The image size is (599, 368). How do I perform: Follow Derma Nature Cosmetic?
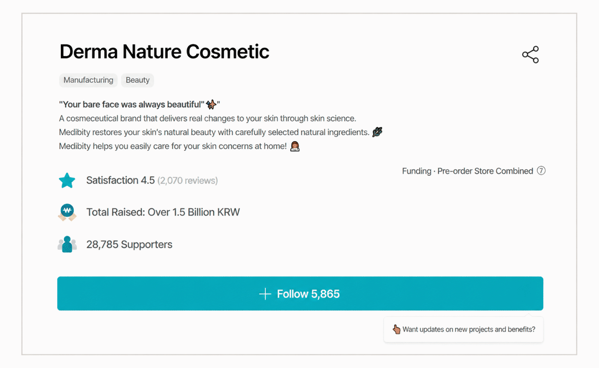click(x=300, y=293)
